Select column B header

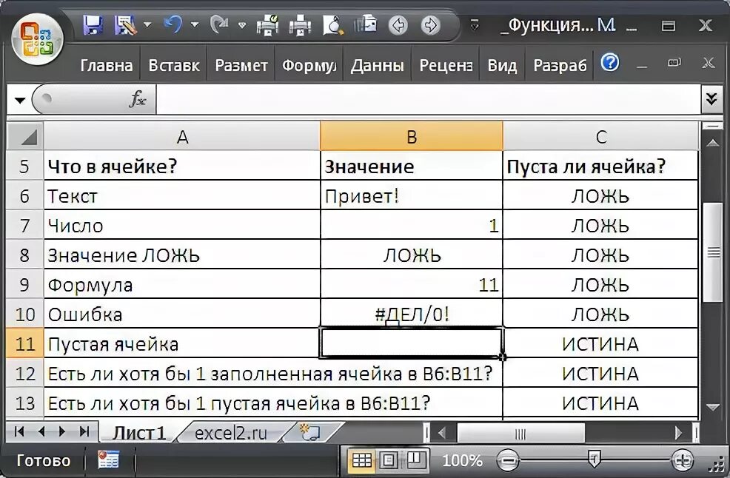pos(412,136)
